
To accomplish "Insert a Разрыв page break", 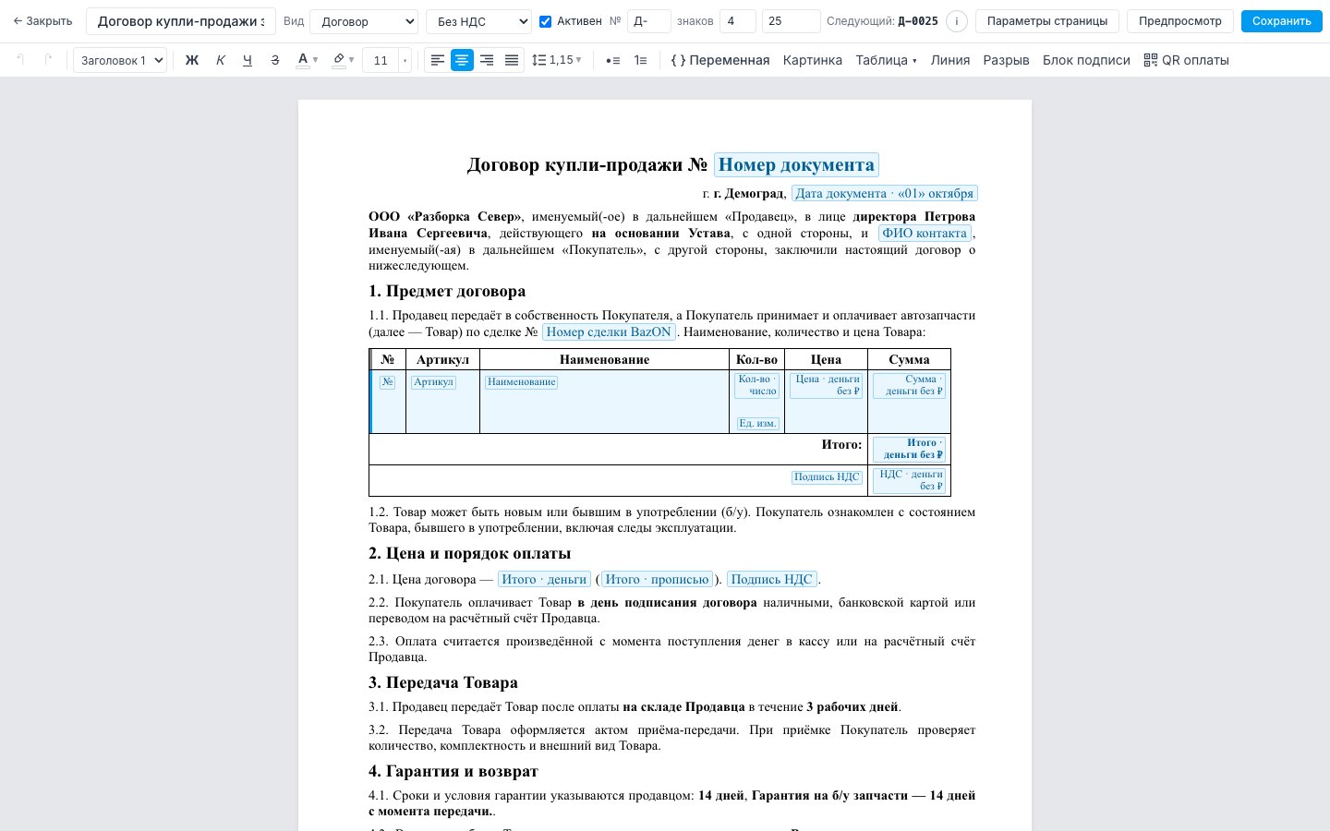I will tap(1006, 60).
